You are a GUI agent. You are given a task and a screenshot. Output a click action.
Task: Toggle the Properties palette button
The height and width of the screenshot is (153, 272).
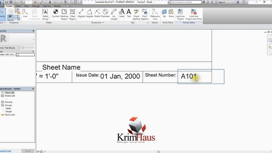pyautogui.click(x=10, y=17)
